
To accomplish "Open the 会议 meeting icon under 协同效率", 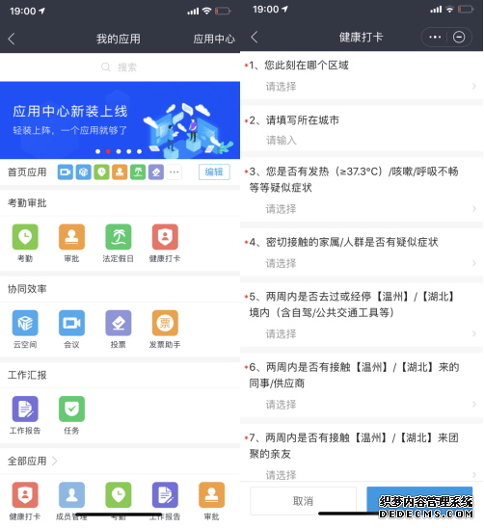I will pos(71,323).
